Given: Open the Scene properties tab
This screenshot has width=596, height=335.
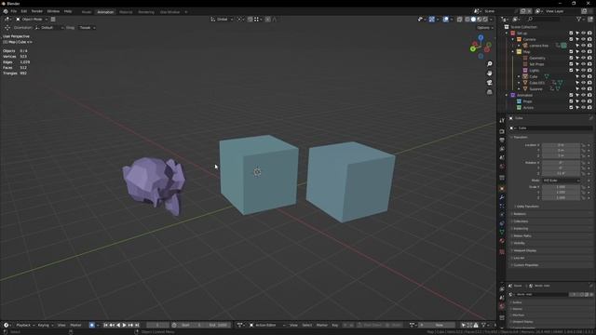Looking at the screenshot, I should pos(502,157).
